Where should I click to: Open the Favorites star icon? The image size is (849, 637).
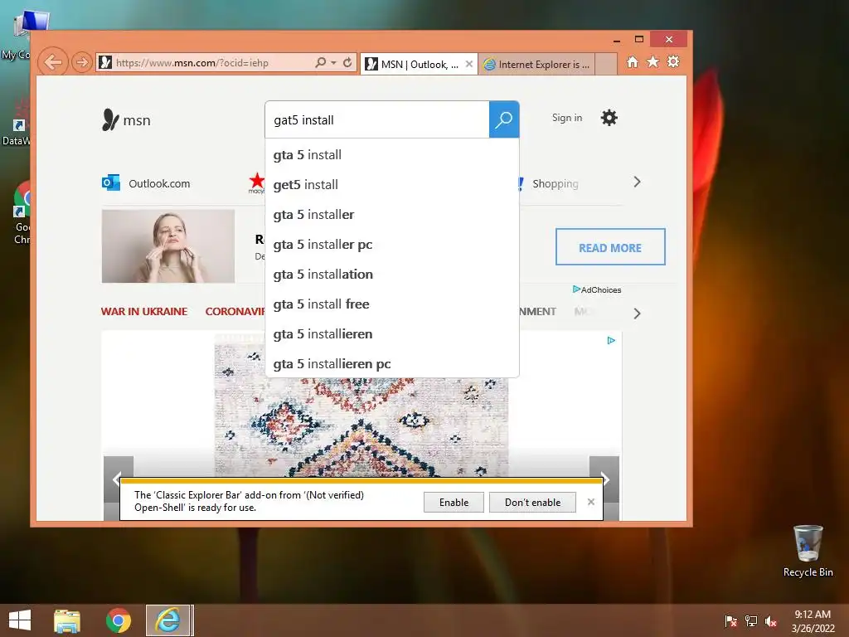click(653, 61)
